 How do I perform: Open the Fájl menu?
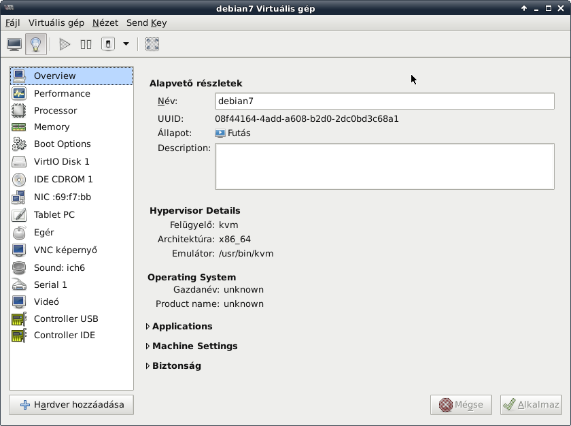coord(13,22)
